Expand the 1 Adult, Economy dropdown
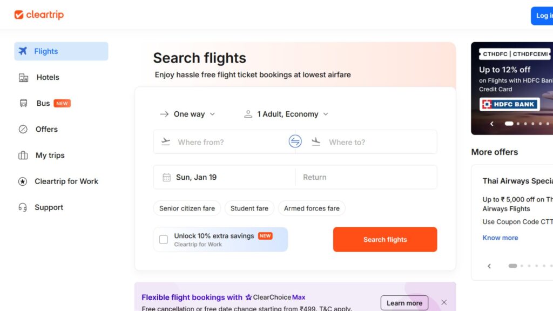The height and width of the screenshot is (311, 553). tap(286, 114)
